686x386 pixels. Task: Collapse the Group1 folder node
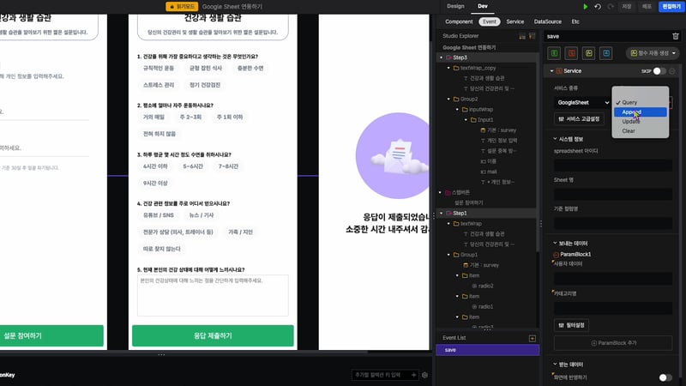point(448,255)
